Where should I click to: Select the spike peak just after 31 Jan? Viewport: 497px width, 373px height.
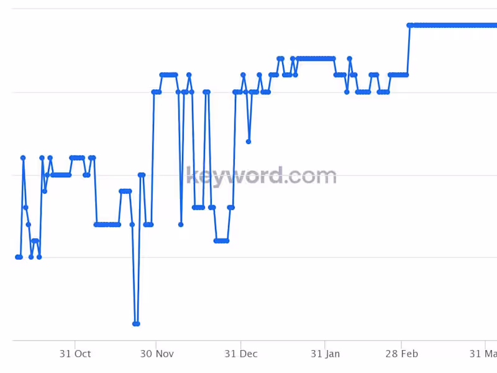tap(350, 58)
